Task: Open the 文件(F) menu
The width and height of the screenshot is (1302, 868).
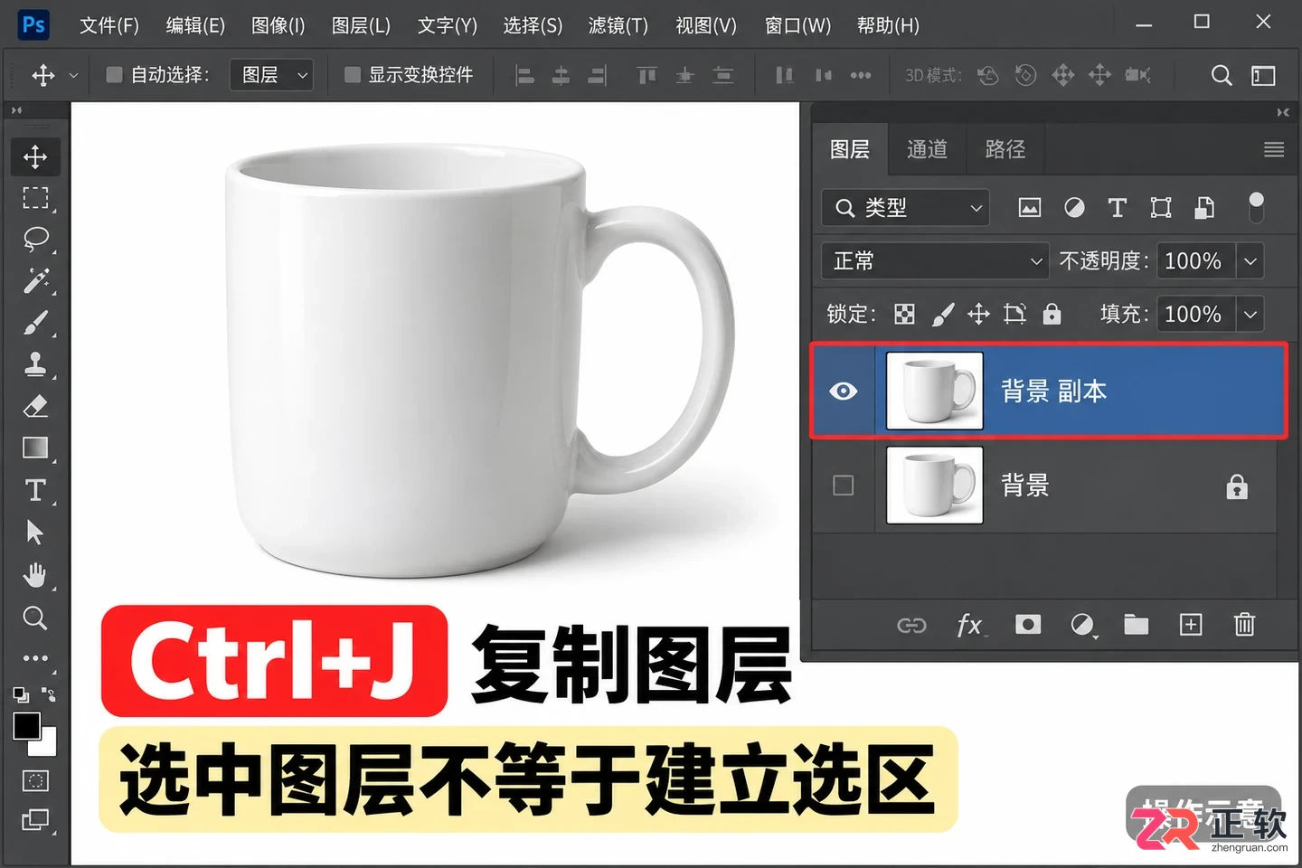Action: 109,25
